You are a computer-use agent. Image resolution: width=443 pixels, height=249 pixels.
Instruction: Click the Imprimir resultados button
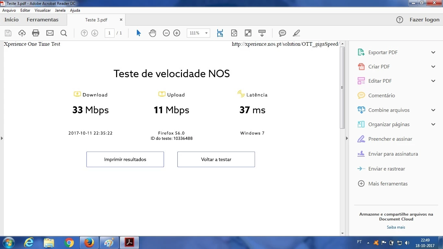pos(125,160)
